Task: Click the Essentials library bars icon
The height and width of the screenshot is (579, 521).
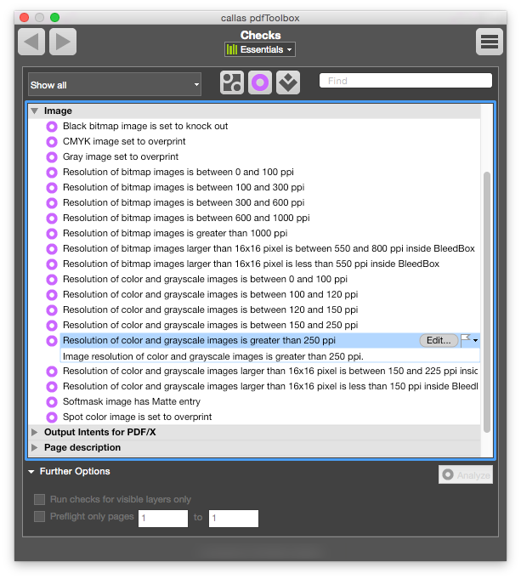Action: click(x=232, y=49)
